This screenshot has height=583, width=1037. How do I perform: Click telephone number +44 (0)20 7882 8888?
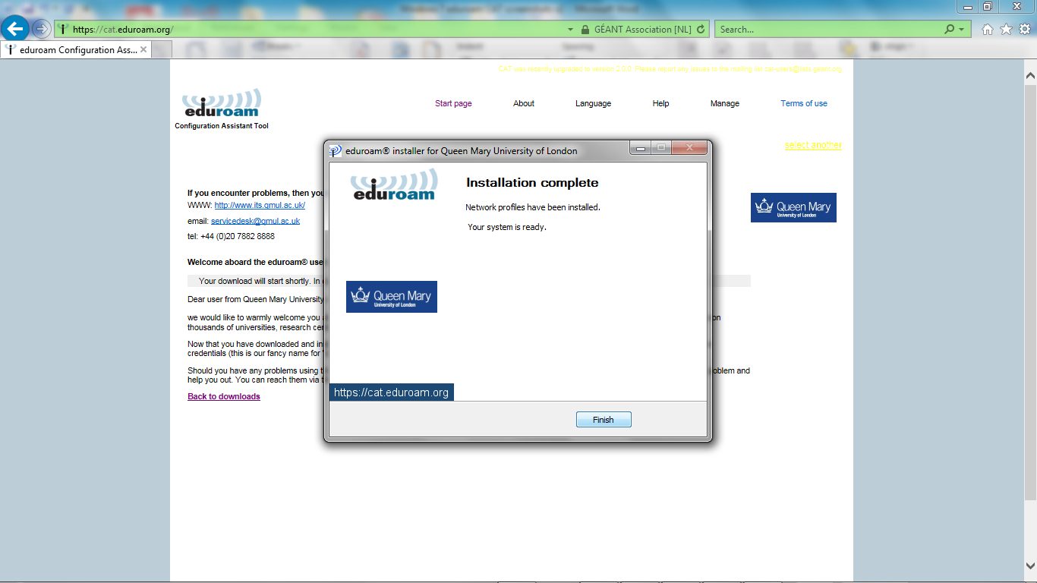pos(238,236)
